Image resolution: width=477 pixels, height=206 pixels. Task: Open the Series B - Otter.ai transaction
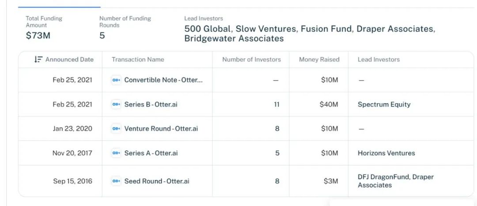[x=151, y=105]
